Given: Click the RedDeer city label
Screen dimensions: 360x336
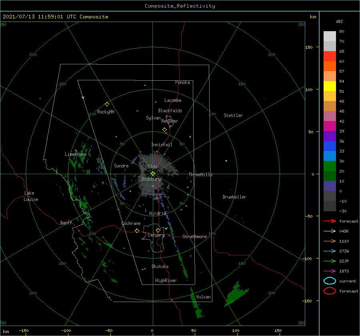Looking at the screenshot, I should [x=170, y=121].
